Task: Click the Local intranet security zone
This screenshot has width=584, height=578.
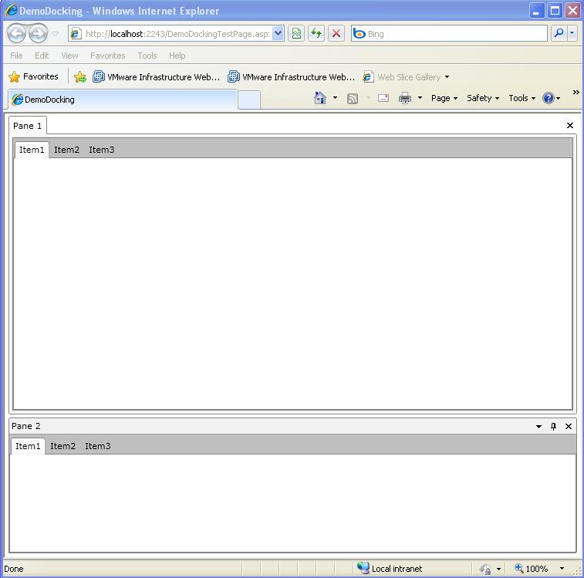Action: [x=390, y=568]
